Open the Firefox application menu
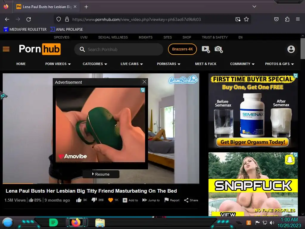This screenshot has height=229, width=305. (298, 19)
